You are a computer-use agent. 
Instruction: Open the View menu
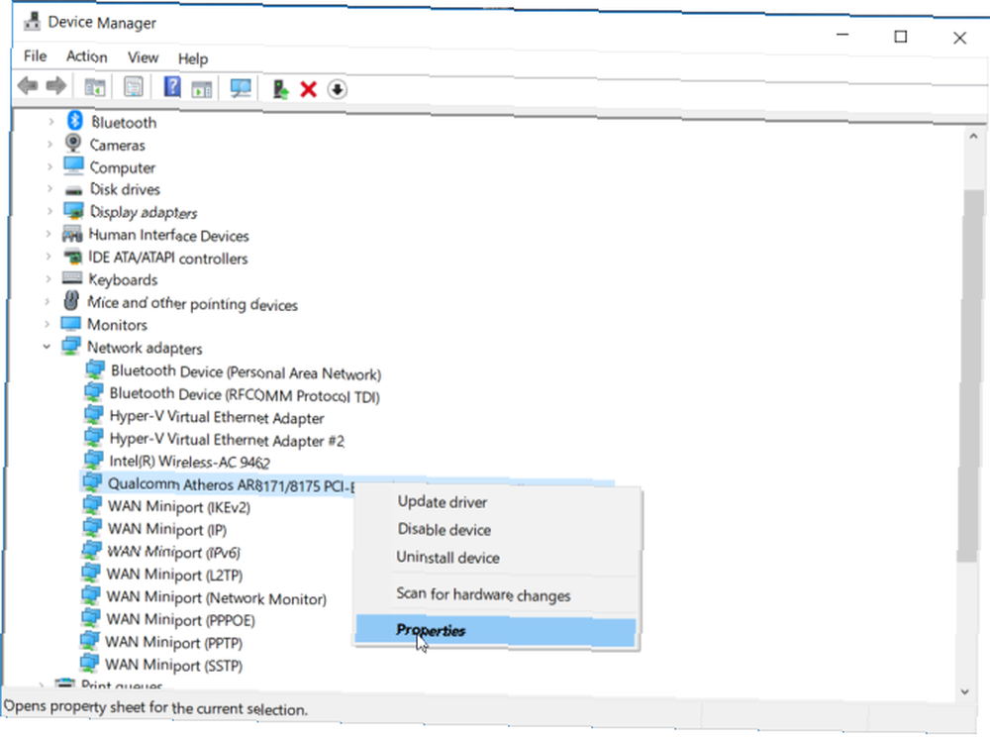click(x=143, y=57)
